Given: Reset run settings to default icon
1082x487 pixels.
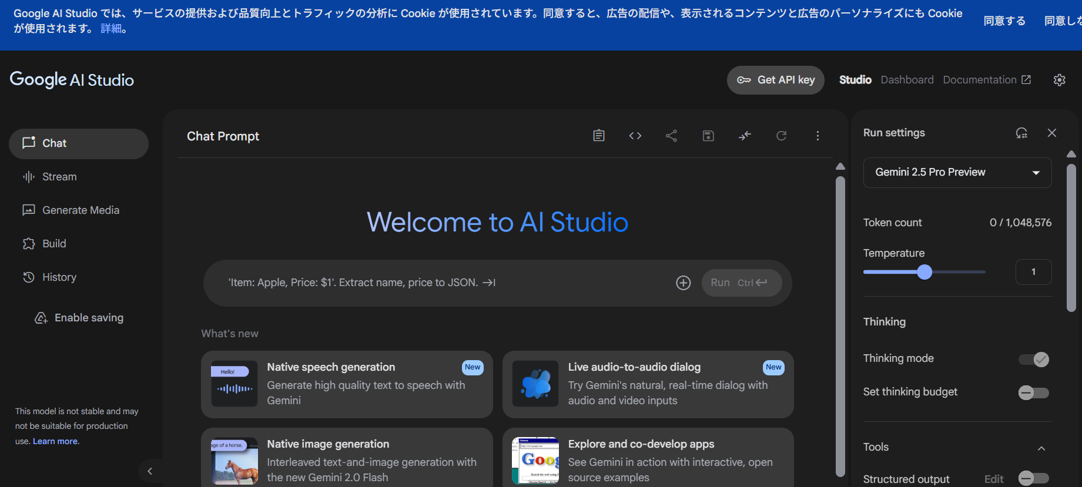Looking at the screenshot, I should (x=1021, y=133).
